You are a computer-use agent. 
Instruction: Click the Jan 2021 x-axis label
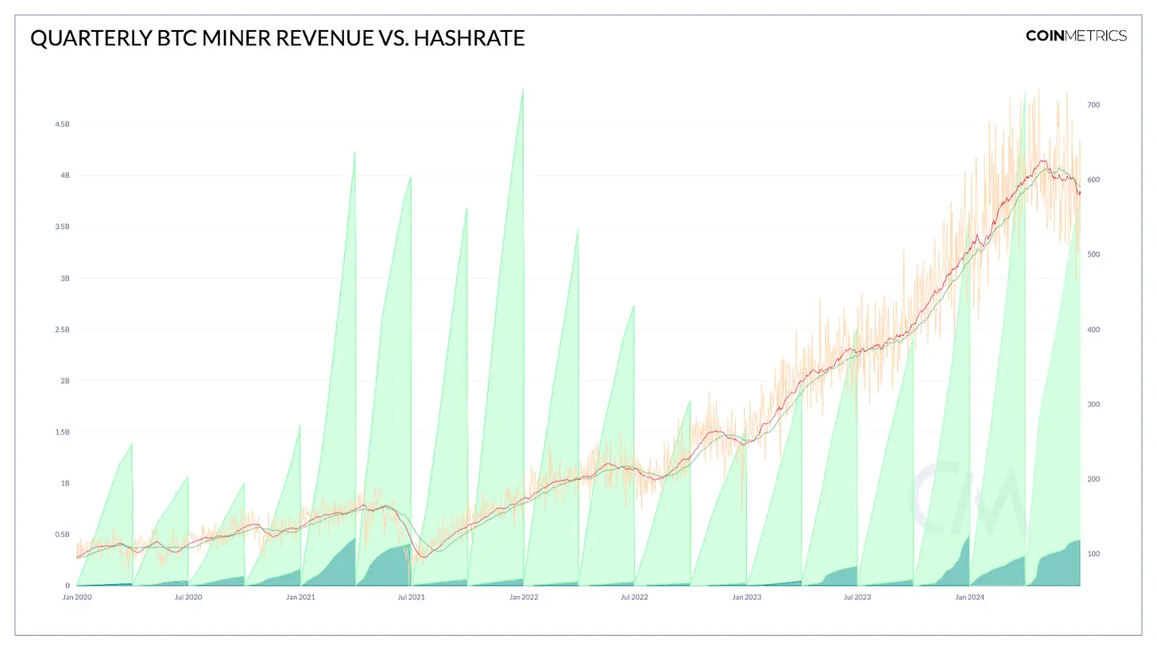(300, 596)
